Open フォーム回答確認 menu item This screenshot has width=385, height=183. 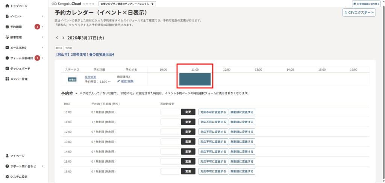(21, 58)
